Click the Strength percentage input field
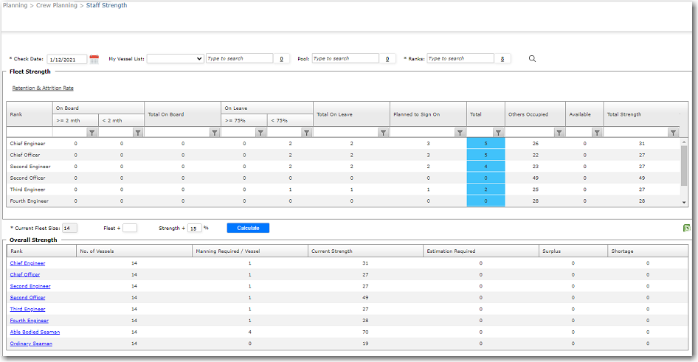This screenshot has height=362, width=698. coord(194,228)
